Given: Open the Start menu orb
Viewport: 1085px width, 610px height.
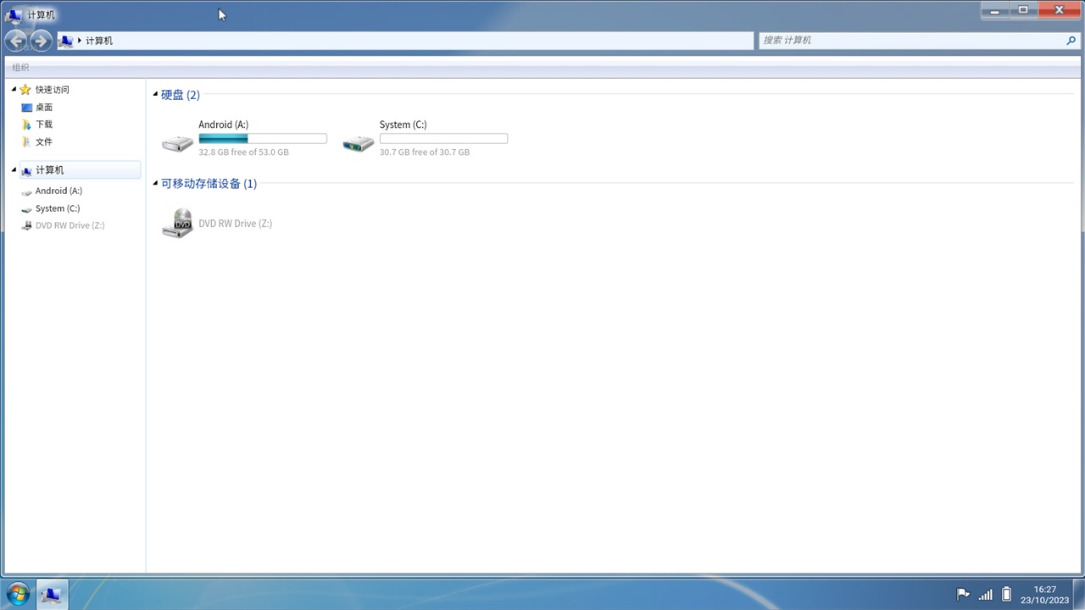Looking at the screenshot, I should pos(18,594).
